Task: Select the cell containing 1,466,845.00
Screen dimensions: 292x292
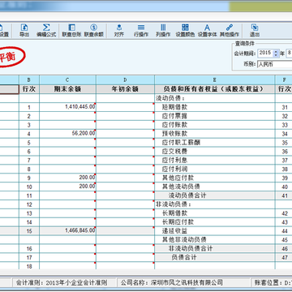Action: (x=67, y=230)
